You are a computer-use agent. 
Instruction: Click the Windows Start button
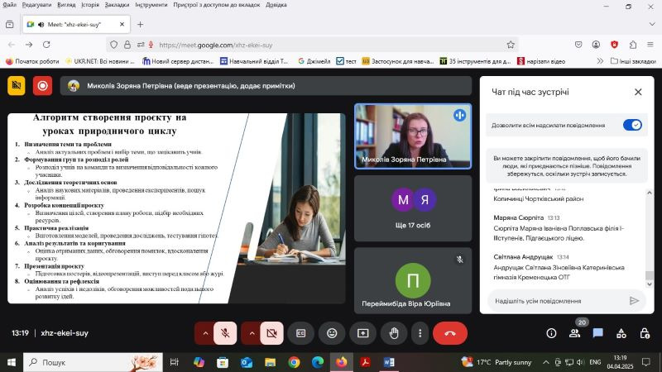12,362
